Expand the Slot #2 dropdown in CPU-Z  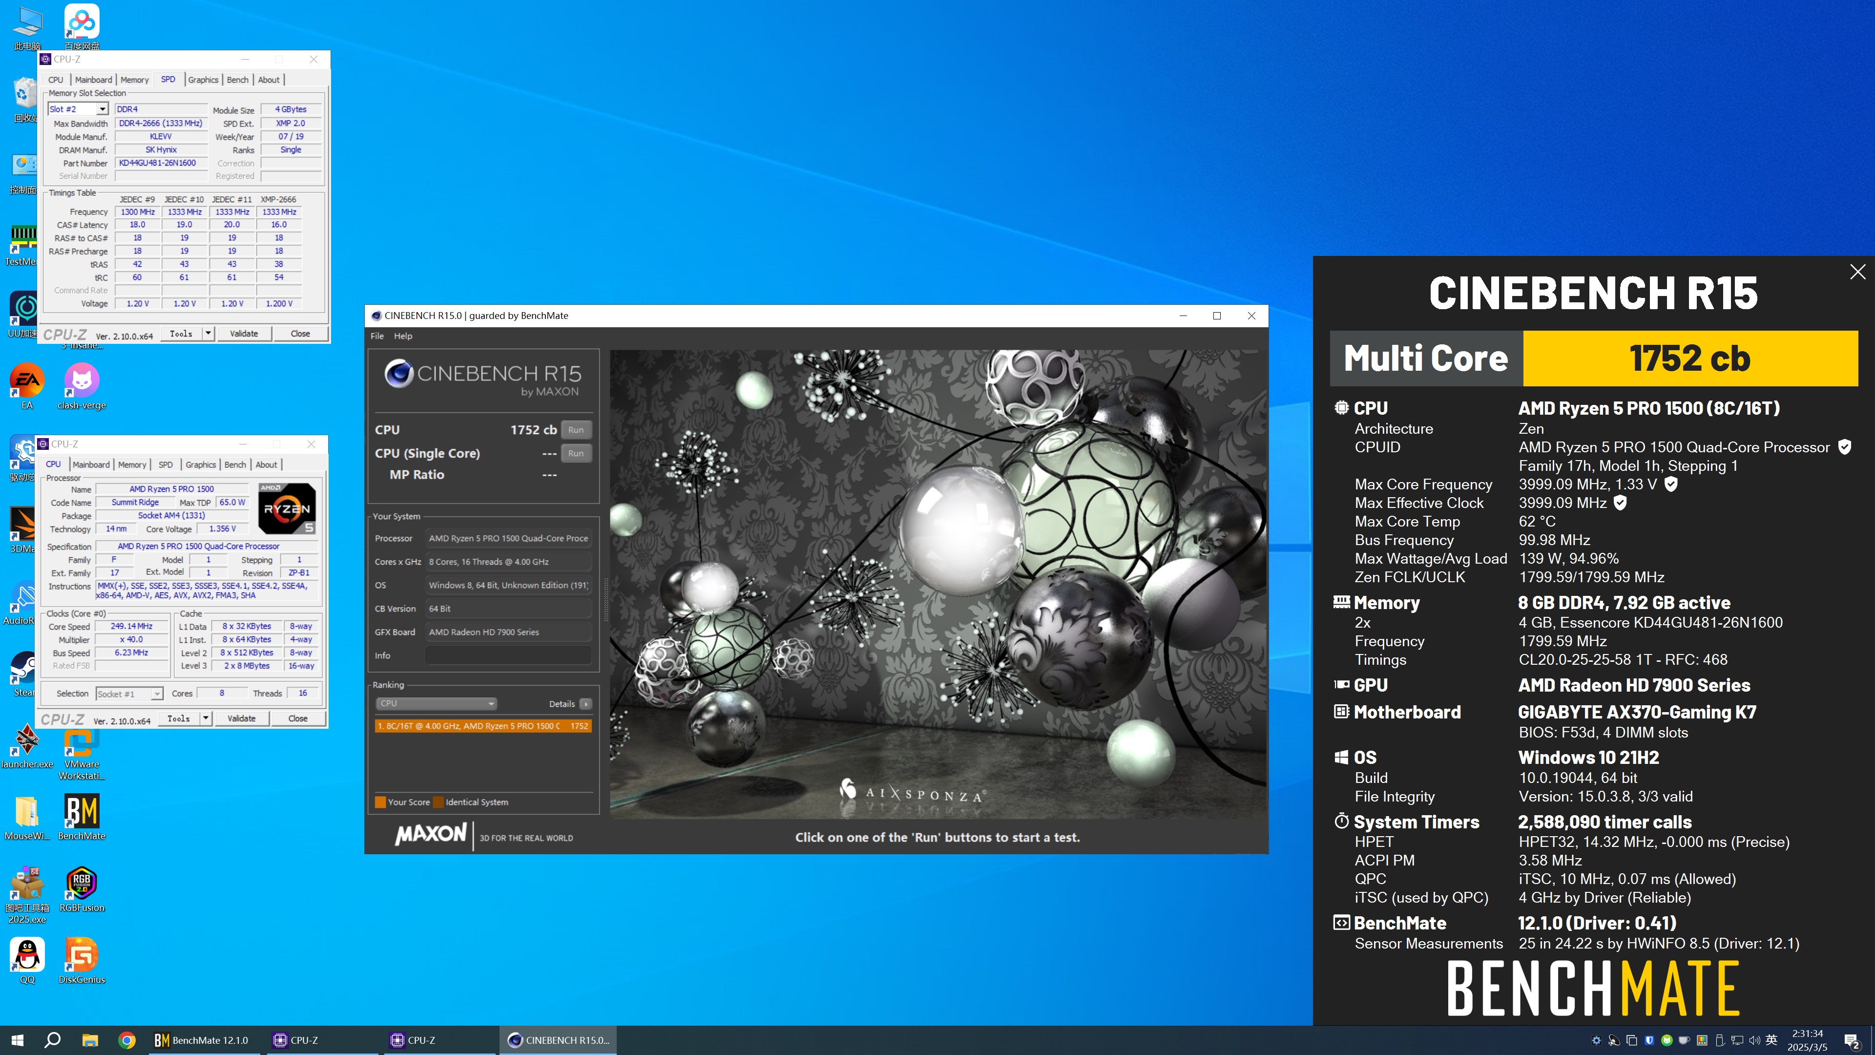tap(102, 109)
